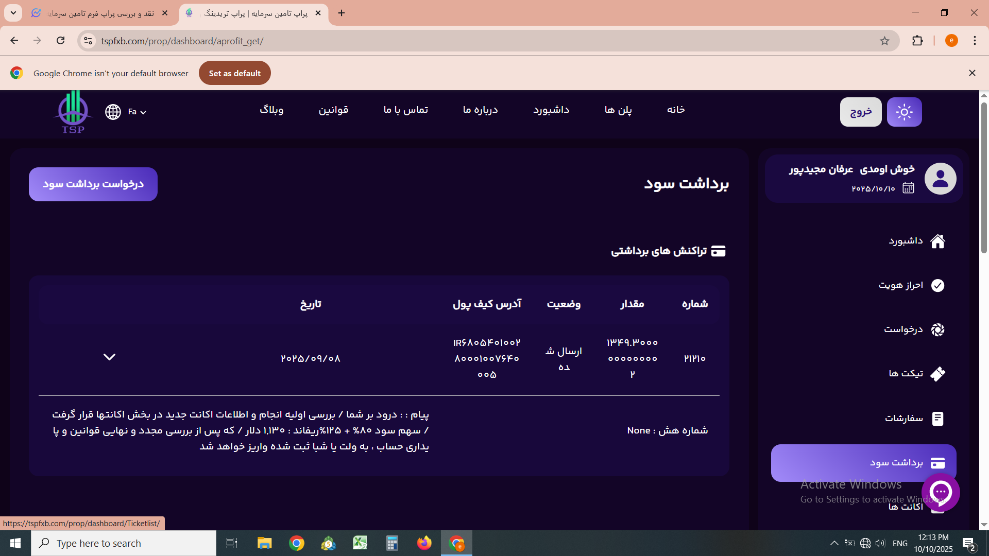This screenshot has width=989, height=556.
Task: Click the user profile avatar icon
Action: pyautogui.click(x=940, y=179)
